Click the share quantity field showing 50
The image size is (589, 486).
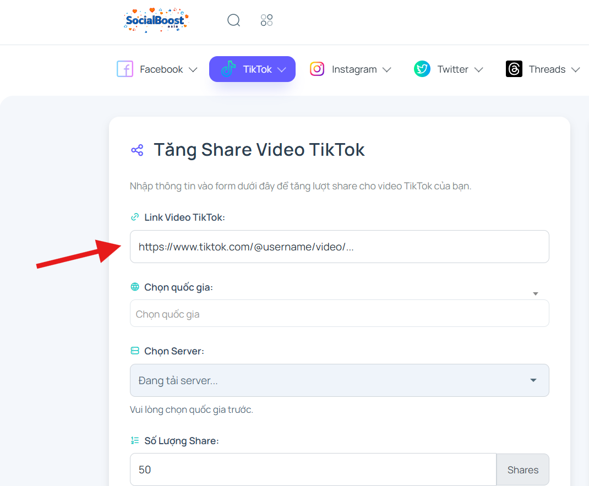[x=313, y=469]
